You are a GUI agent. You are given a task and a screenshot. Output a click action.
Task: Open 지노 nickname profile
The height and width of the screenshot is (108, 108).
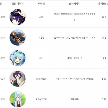point(41,58)
